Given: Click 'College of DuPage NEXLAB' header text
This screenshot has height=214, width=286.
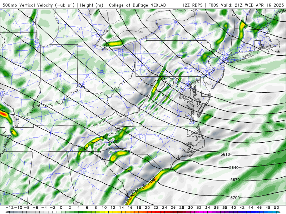Looking at the screenshot, I should tap(137, 5).
